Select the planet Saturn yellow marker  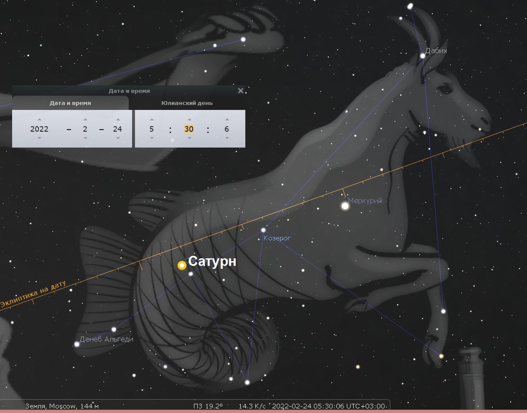pyautogui.click(x=182, y=265)
